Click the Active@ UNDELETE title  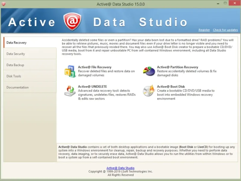click(92, 87)
